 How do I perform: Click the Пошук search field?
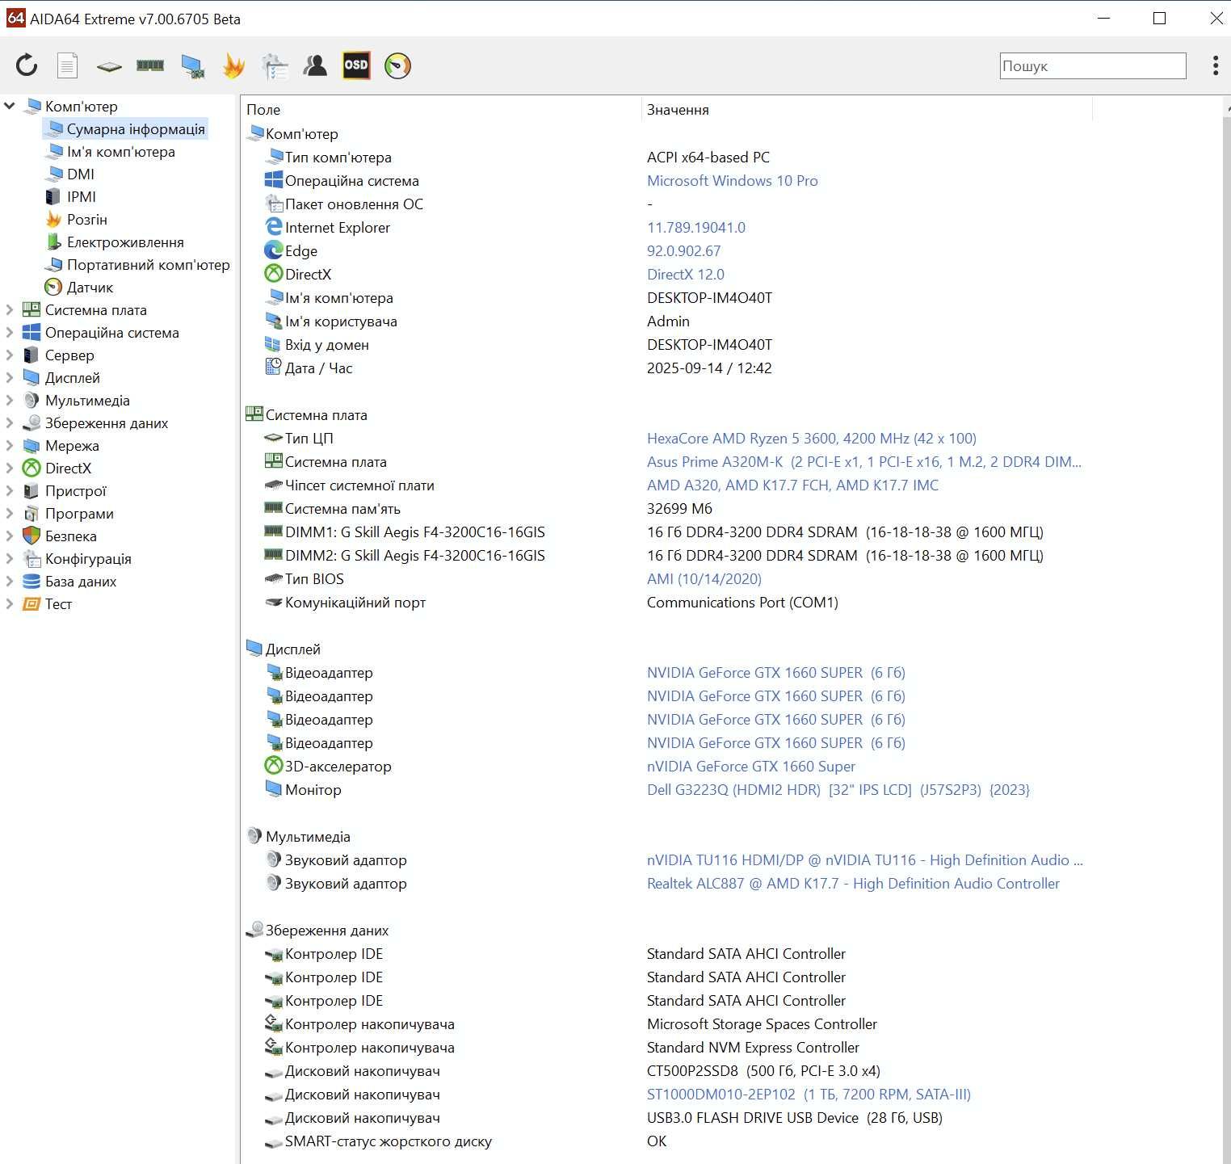1093,65
